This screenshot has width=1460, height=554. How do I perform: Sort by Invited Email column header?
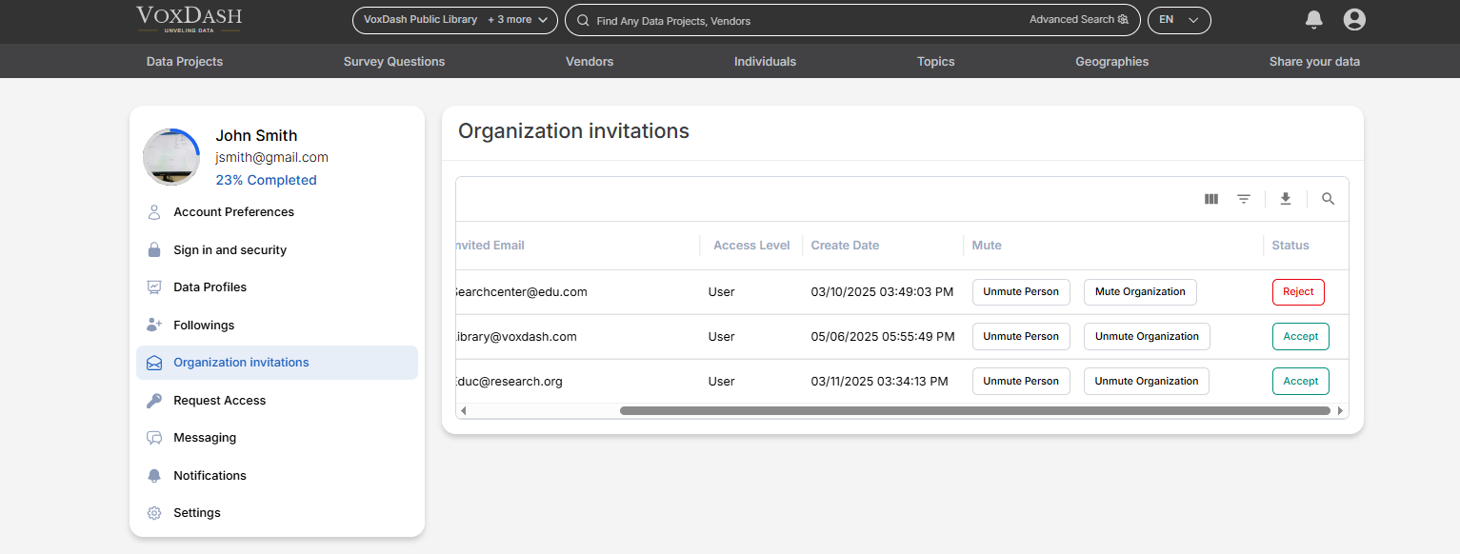[490, 246]
